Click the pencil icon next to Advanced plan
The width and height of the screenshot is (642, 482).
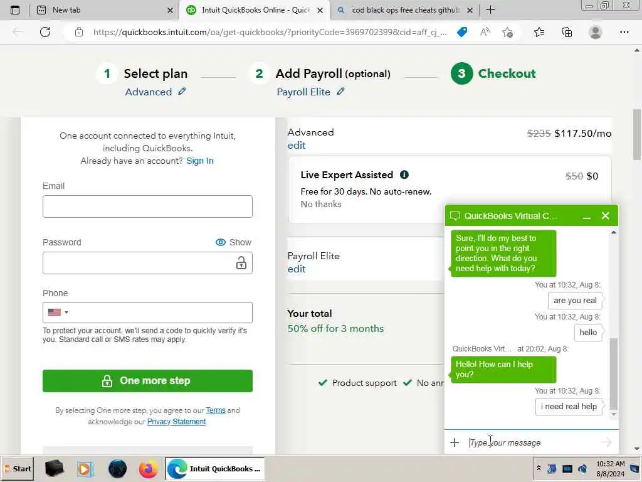182,92
